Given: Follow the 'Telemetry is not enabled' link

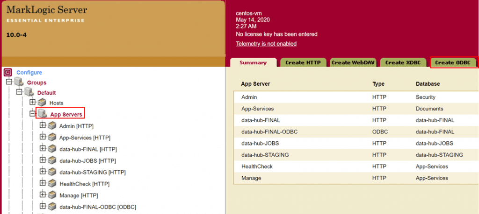Looking at the screenshot, I should point(266,44).
